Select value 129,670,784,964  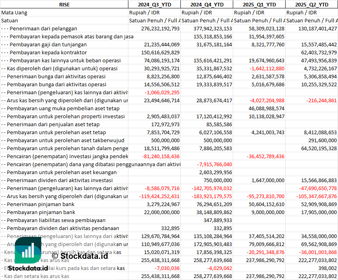point(160,236)
